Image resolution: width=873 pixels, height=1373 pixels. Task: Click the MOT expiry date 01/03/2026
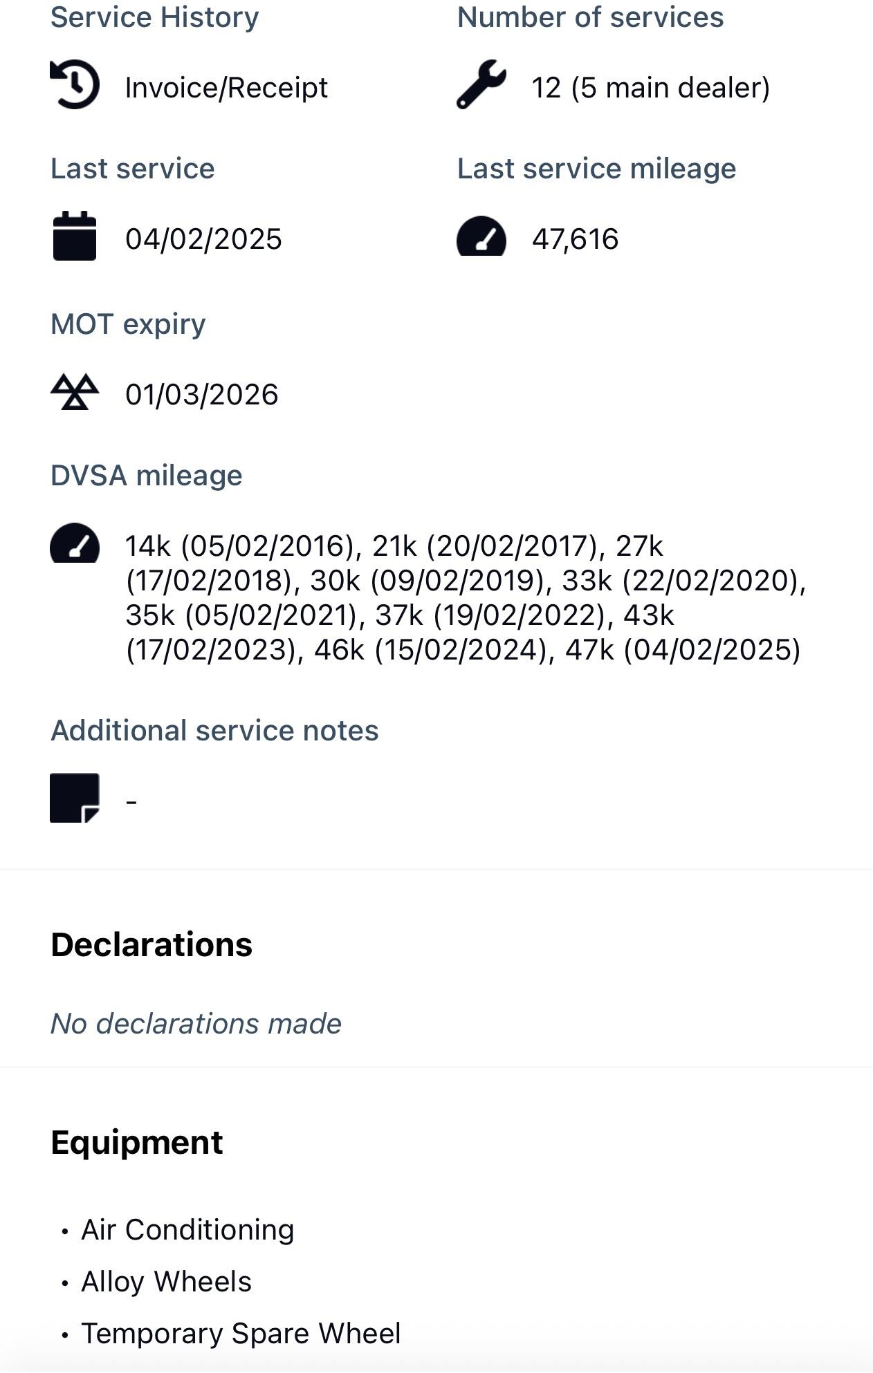coord(202,395)
